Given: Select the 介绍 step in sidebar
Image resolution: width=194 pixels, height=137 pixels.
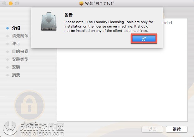Looking at the screenshot, I should pos(16,28).
